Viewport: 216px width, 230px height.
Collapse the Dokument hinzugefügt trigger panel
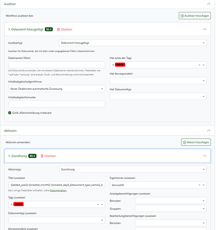[x=204, y=29]
